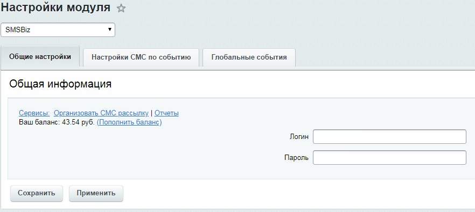The height and width of the screenshot is (212, 475).
Task: Click the Логин field label
Action: click(299, 137)
